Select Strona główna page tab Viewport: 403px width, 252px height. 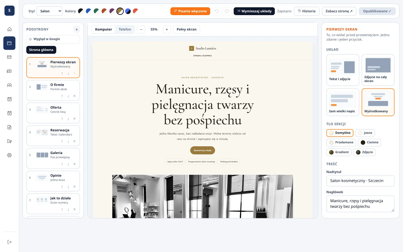[x=41, y=50]
